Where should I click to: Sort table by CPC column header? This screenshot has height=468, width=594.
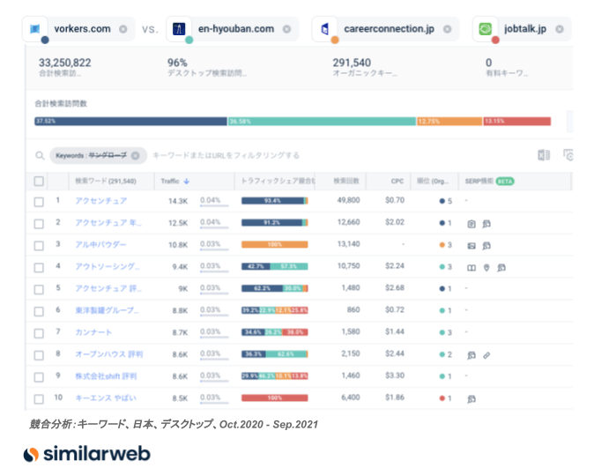click(x=397, y=182)
